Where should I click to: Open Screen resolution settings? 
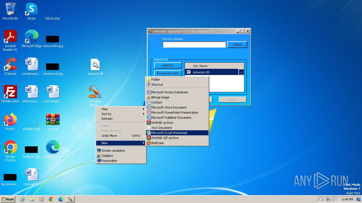121,151
